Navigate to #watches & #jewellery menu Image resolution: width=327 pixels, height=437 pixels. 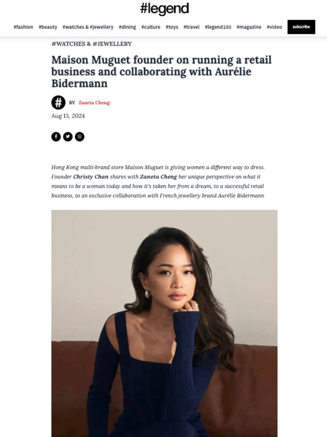click(x=88, y=27)
